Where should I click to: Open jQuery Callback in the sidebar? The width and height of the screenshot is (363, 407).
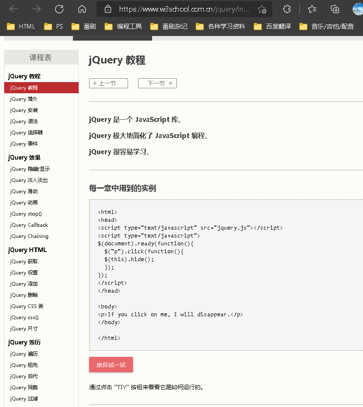click(x=29, y=225)
